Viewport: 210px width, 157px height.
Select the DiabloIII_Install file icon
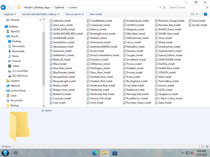(x=88, y=38)
